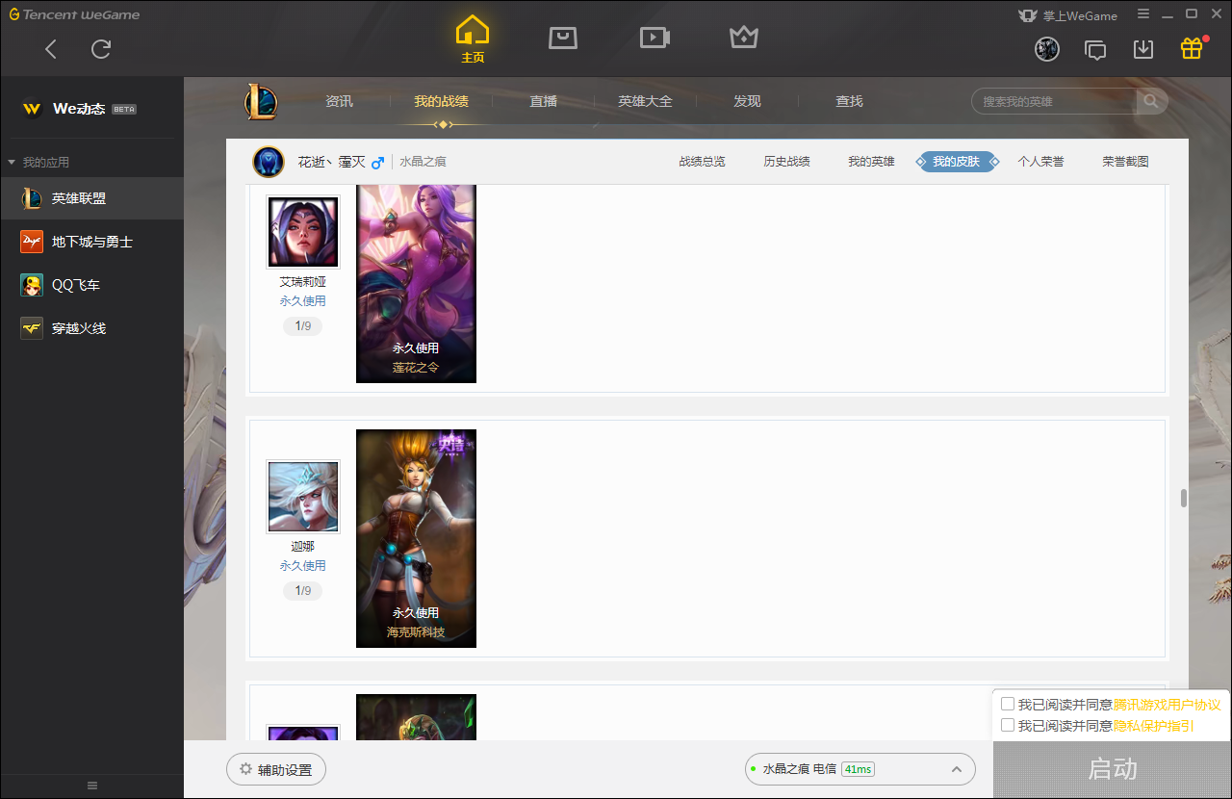
Task: Open We动态 feed in sidebar
Action: click(79, 109)
